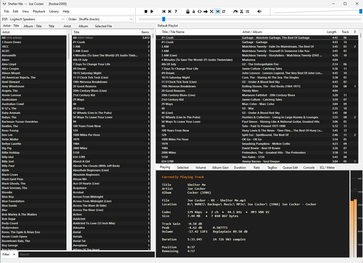The height and width of the screenshot is (263, 363).
Task: Expand the Filter dropdown arrow
Action: pos(14,254)
